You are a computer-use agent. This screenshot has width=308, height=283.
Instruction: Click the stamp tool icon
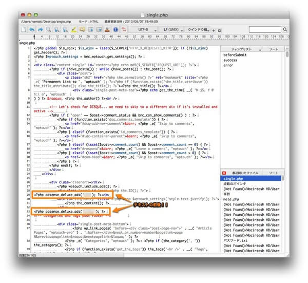coord(107,30)
